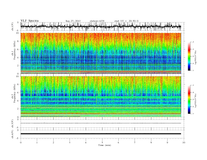Click the "-3" value on ch.2 color bar
This screenshot has height=160, width=207.
[x=193, y=85]
